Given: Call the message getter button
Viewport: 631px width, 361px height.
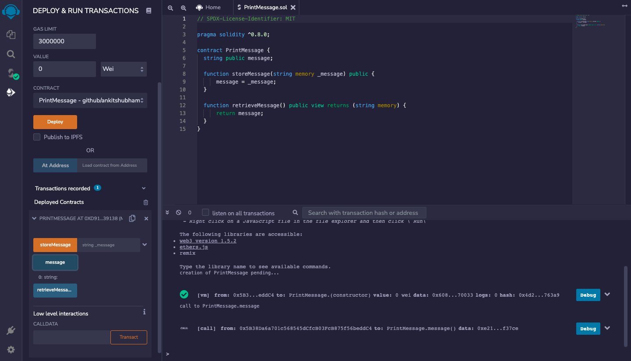Looking at the screenshot, I should click(55, 263).
